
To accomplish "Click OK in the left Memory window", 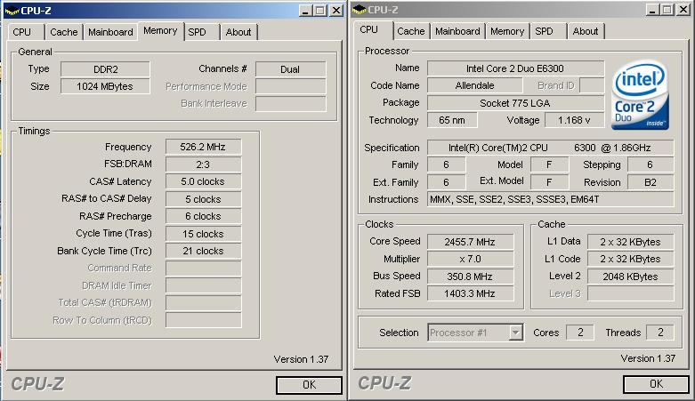I will [x=309, y=385].
